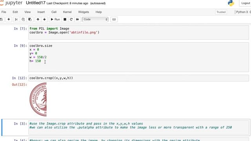
Task: Rename the notebook title Untitled17
Action: tap(36, 3)
